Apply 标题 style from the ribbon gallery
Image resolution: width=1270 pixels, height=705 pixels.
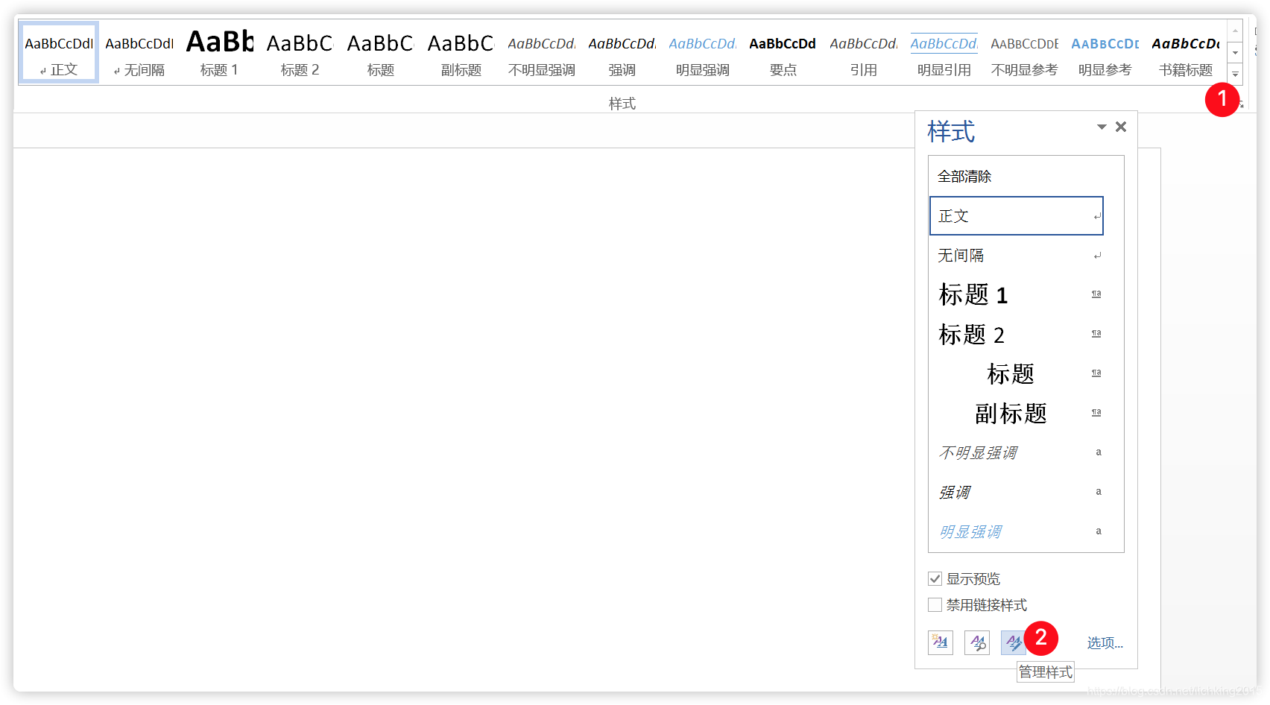pyautogui.click(x=381, y=53)
